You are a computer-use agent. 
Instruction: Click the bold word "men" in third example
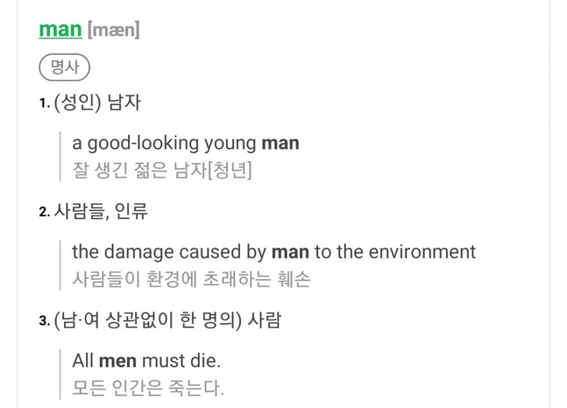(117, 361)
